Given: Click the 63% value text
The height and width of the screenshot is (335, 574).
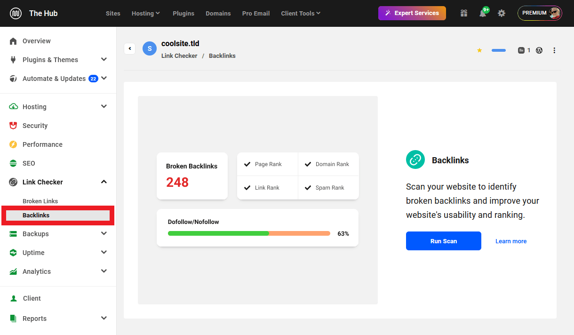Looking at the screenshot, I should [343, 233].
